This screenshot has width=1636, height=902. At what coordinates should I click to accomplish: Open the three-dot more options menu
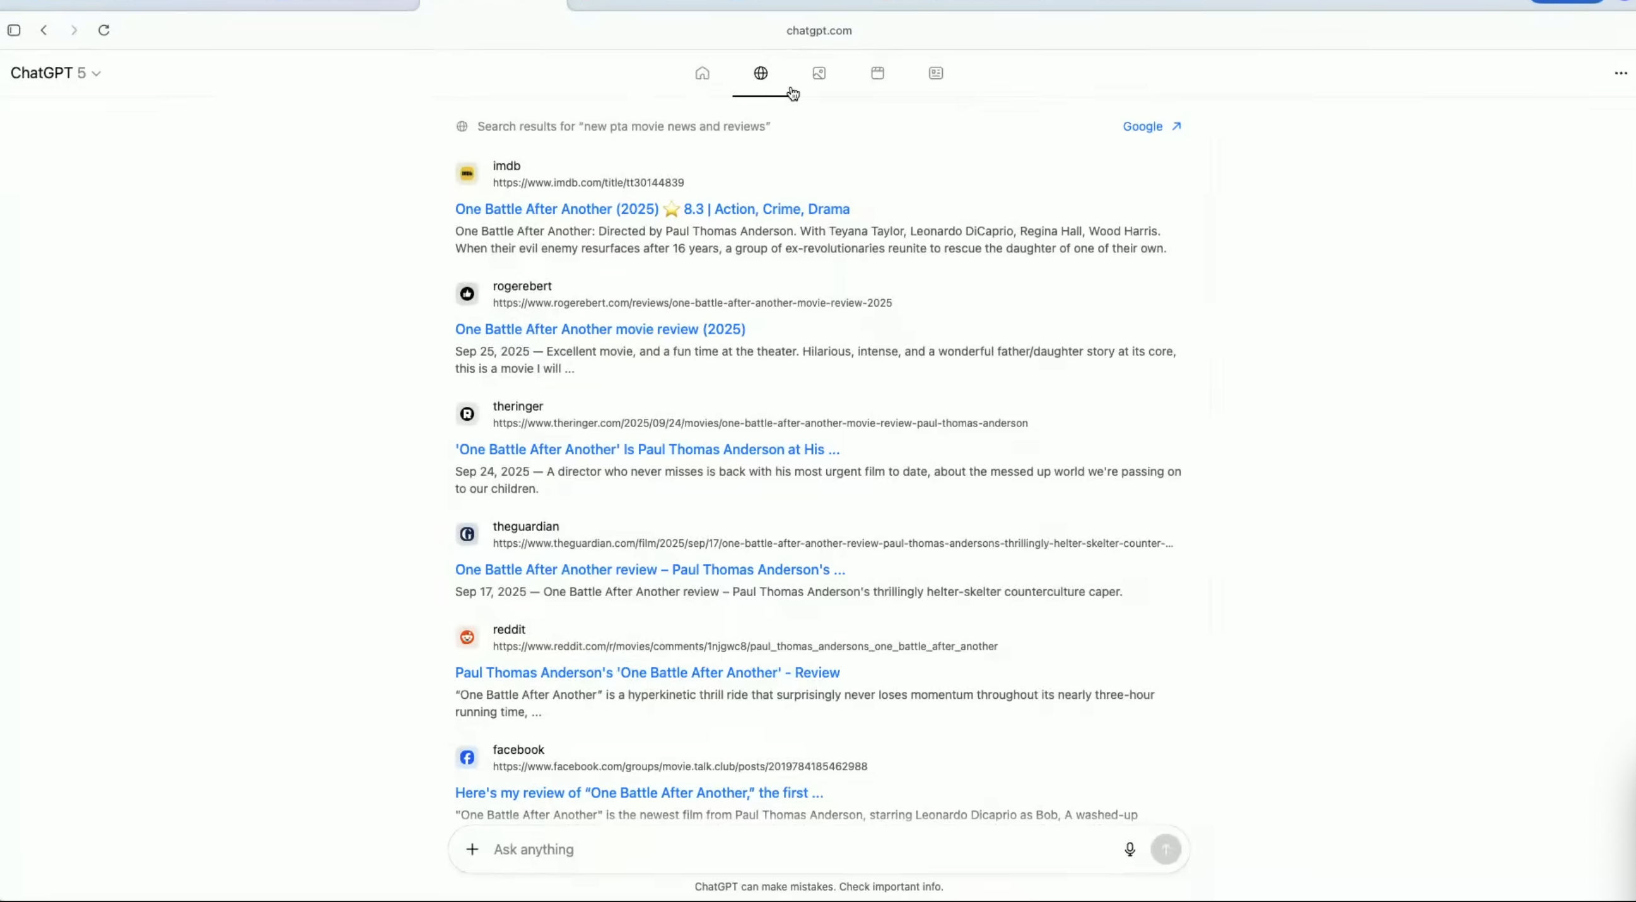[x=1620, y=73]
